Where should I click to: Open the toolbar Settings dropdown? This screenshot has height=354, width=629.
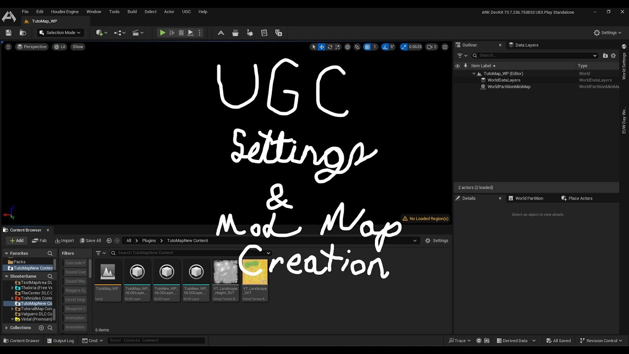click(608, 33)
